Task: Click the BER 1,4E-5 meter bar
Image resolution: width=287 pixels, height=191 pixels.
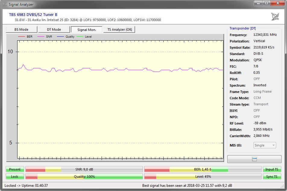Action: [203, 169]
